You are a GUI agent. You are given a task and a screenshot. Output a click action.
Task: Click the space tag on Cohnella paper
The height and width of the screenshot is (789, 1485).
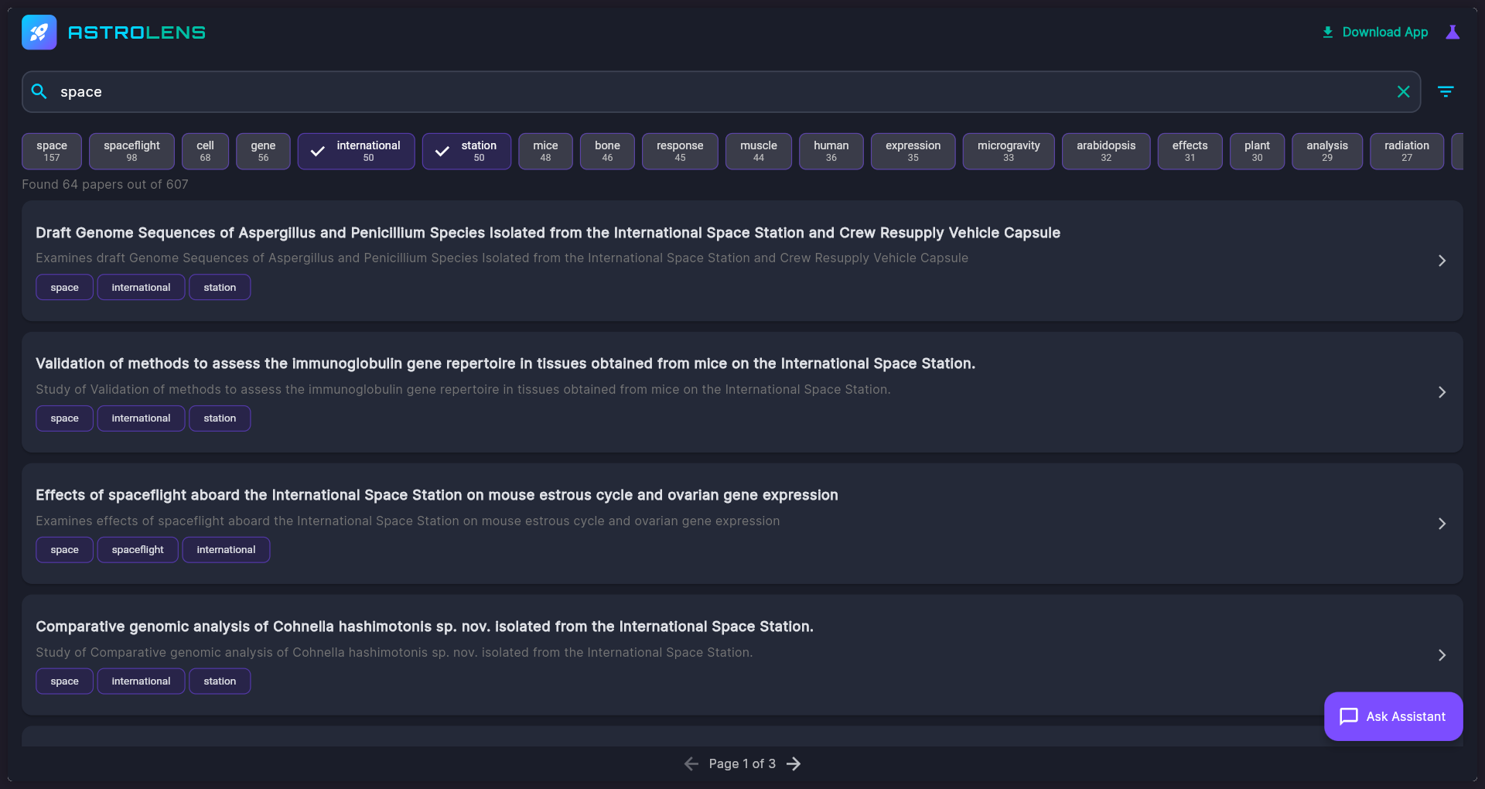64,681
